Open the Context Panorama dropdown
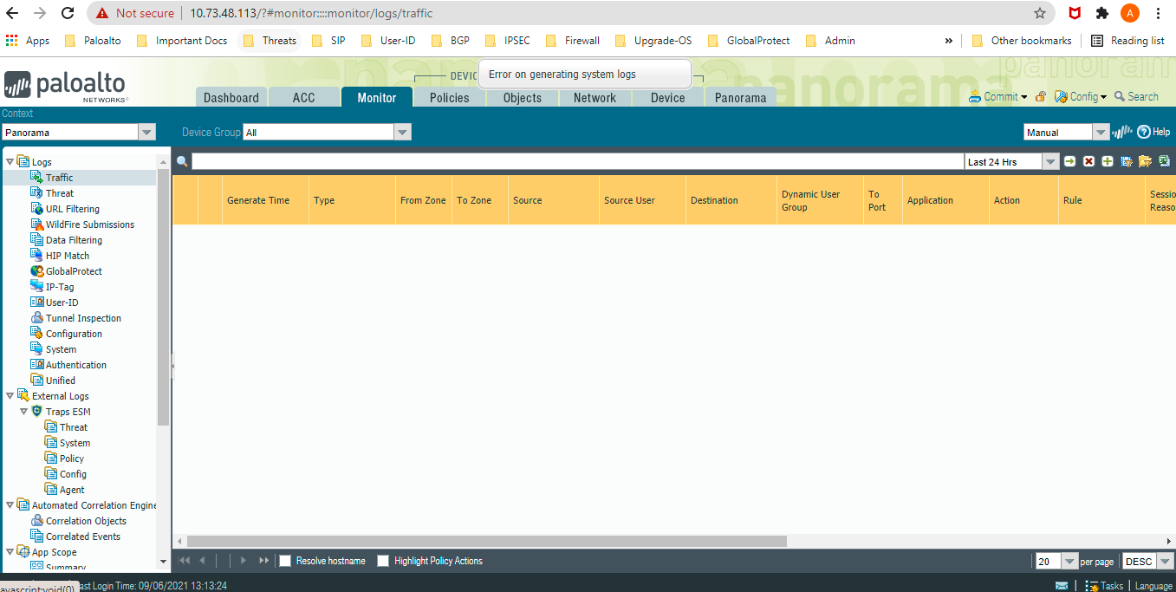Screen dimensions: 1176x592 point(147,132)
